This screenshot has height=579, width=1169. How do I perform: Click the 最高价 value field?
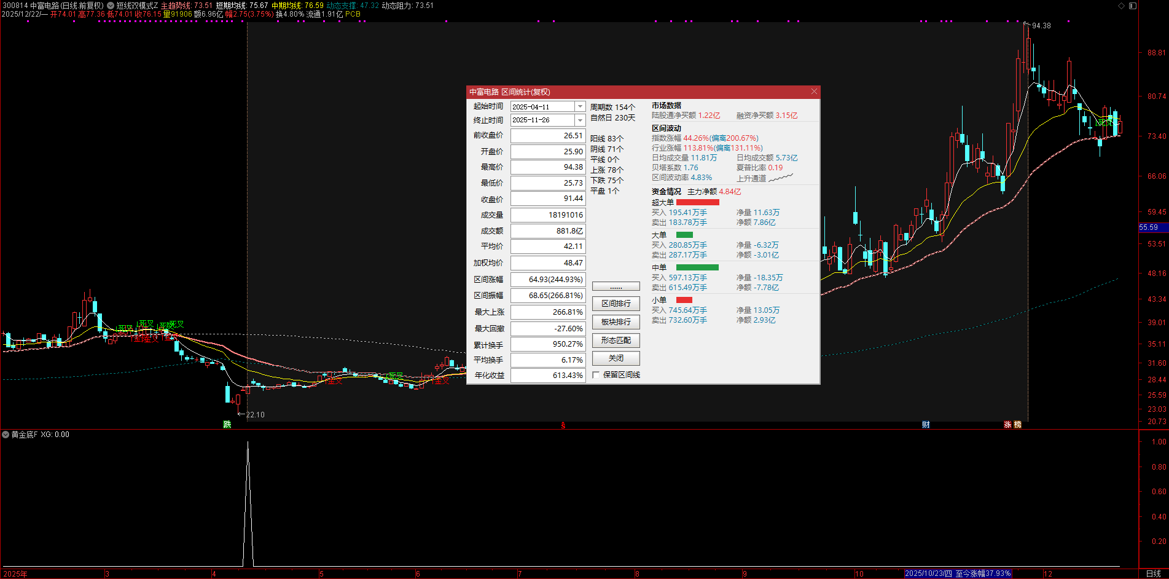[x=547, y=167]
